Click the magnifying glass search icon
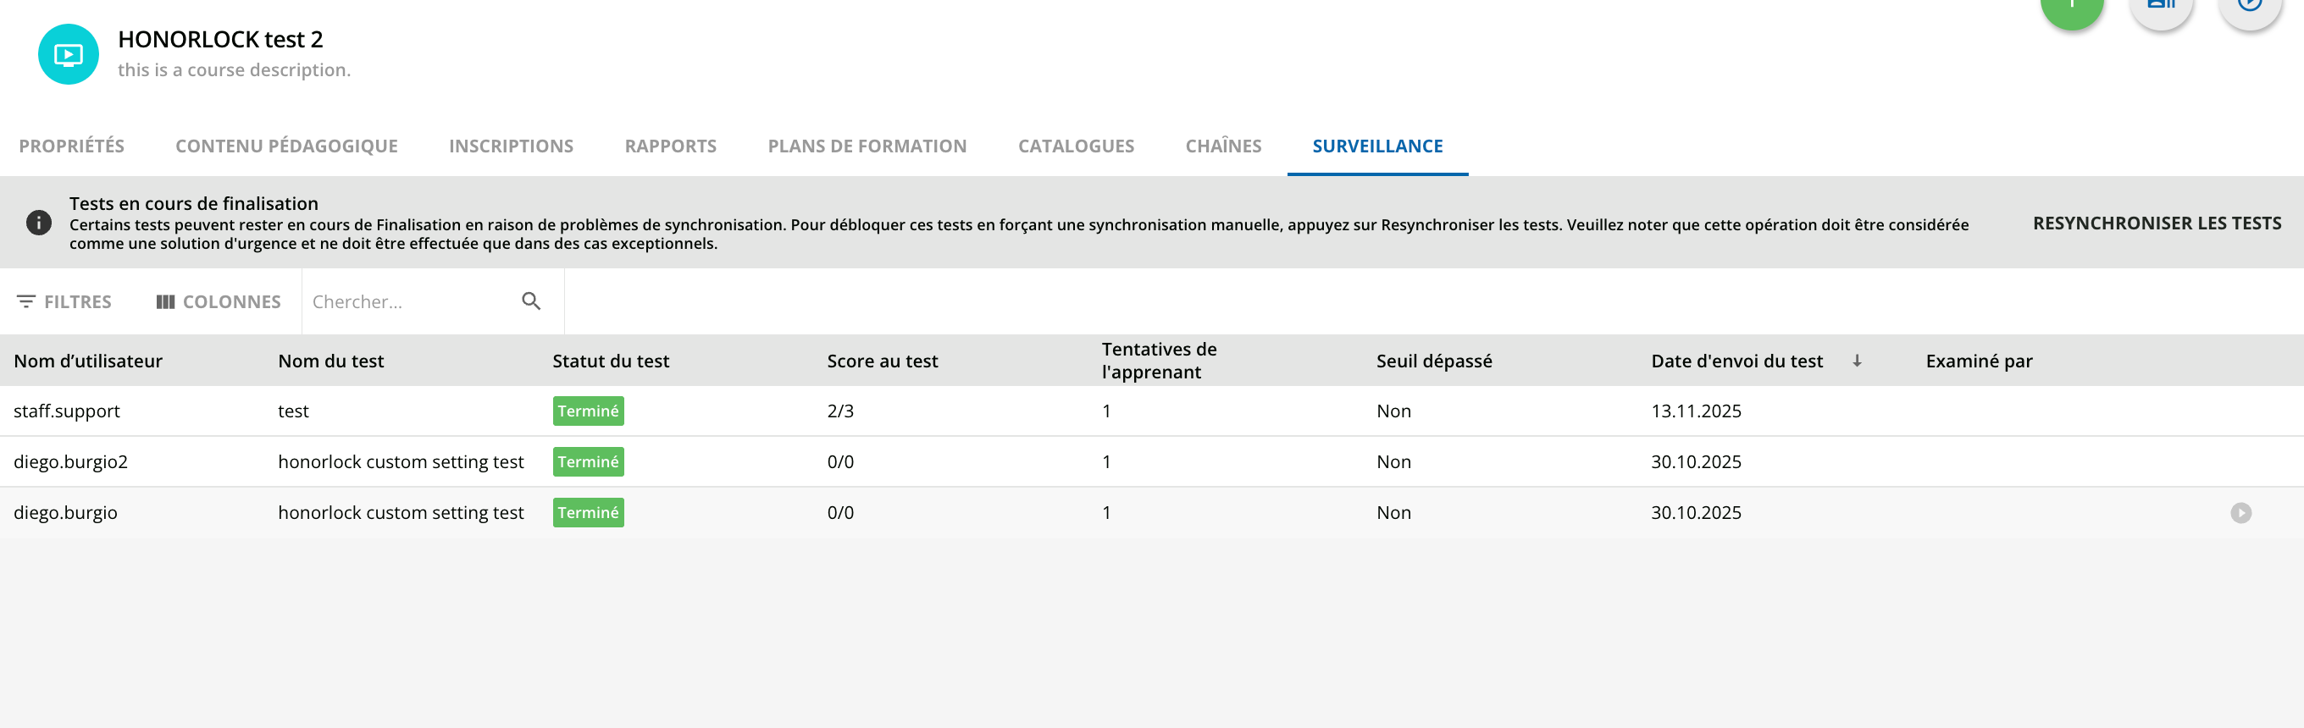This screenshot has height=728, width=2304. (x=531, y=301)
